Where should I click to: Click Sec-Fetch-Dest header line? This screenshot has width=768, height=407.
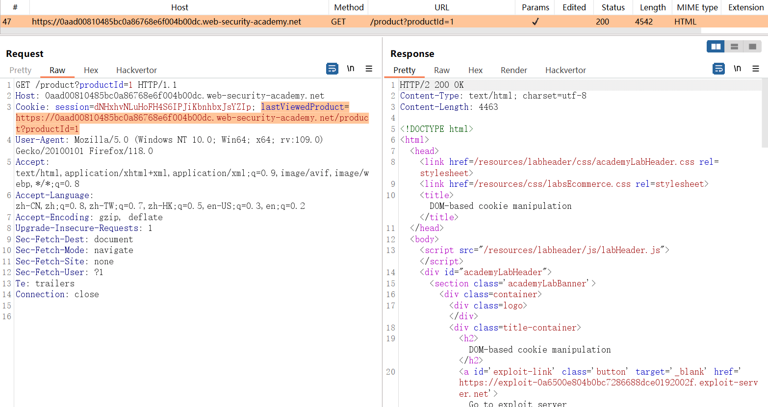[x=74, y=239]
